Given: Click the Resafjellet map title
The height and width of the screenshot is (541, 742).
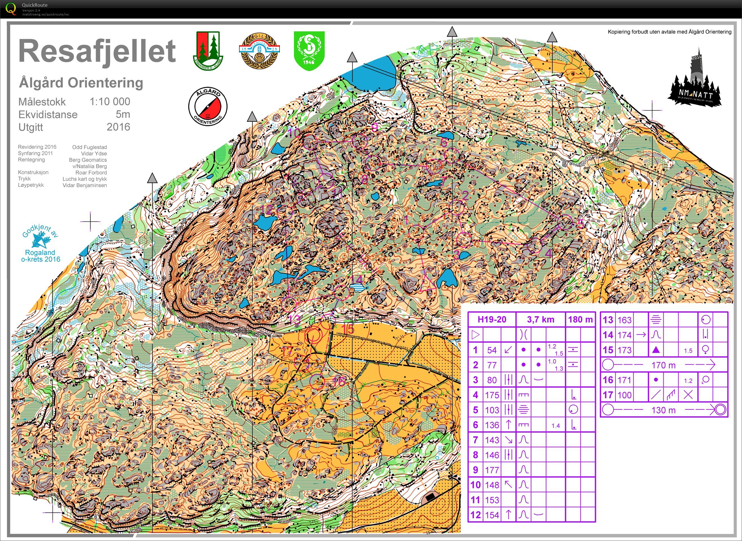Looking at the screenshot, I should coord(97,51).
